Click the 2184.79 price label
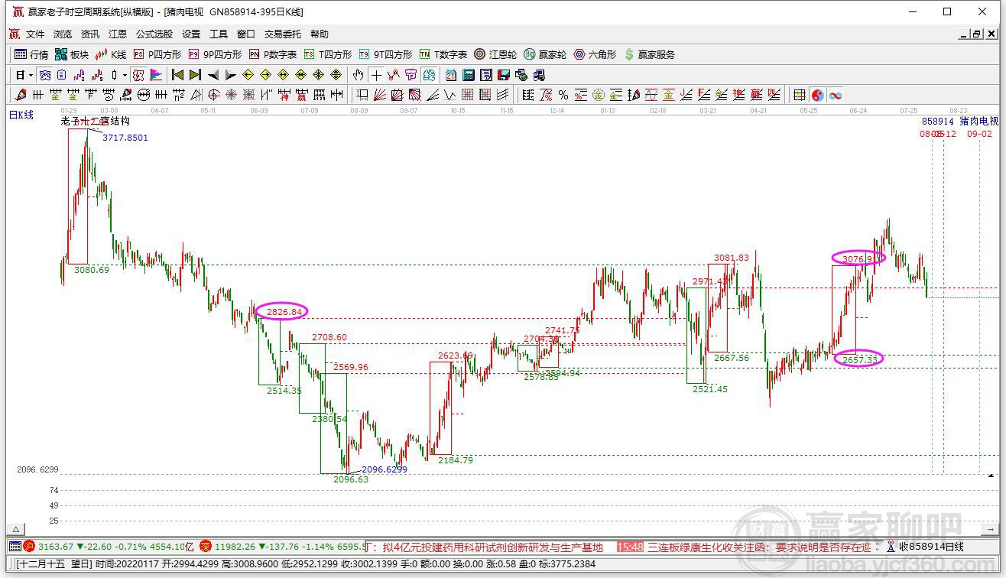 [x=456, y=460]
